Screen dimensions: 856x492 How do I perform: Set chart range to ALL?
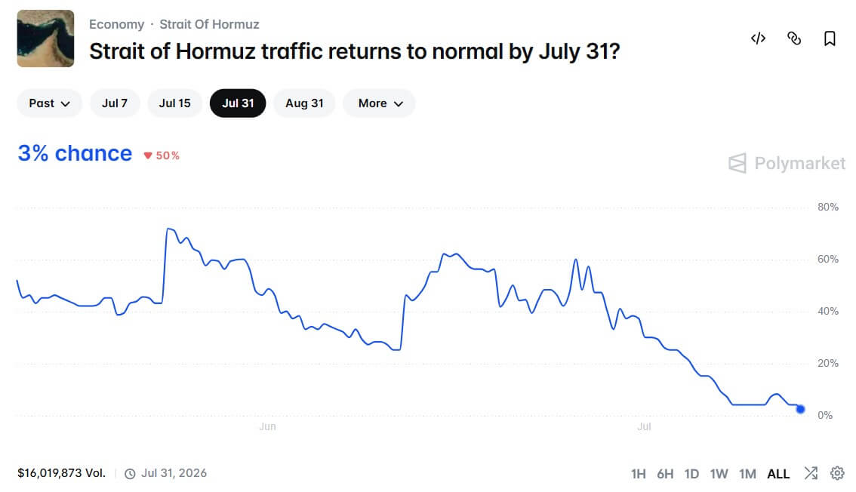point(778,473)
